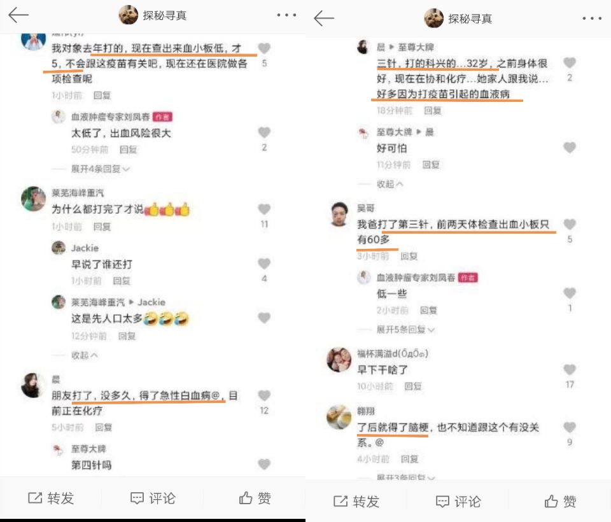Open three-dot menu in right panel
The height and width of the screenshot is (522, 611).
click(592, 18)
